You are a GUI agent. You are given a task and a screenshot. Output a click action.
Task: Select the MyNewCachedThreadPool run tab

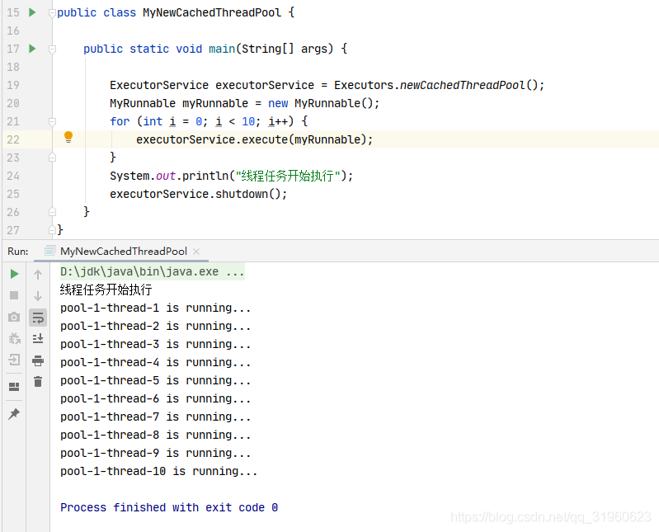[x=124, y=252]
